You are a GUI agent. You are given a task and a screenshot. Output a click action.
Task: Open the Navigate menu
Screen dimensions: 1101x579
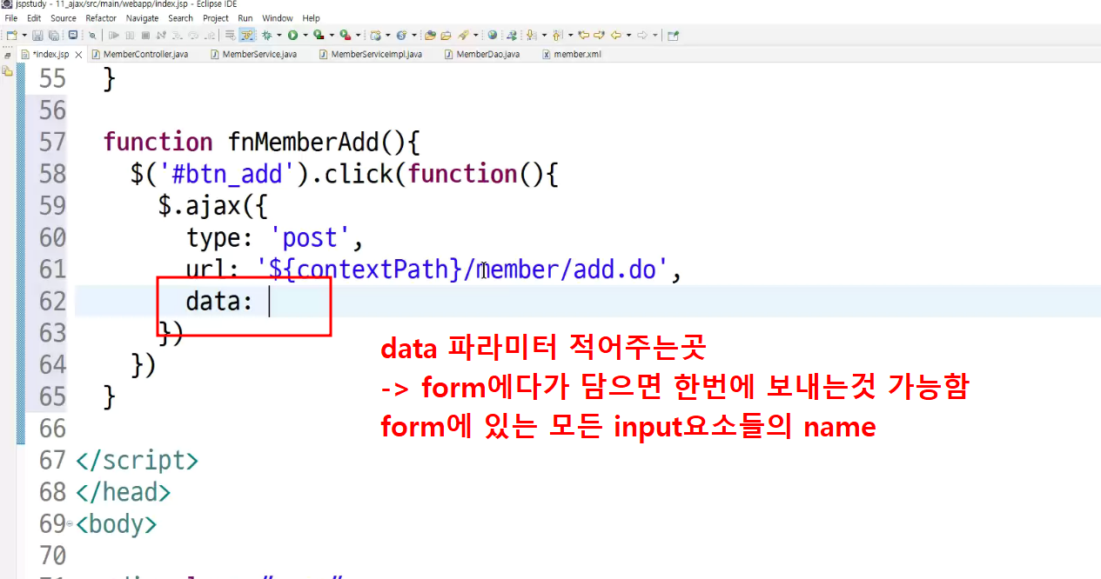(143, 18)
